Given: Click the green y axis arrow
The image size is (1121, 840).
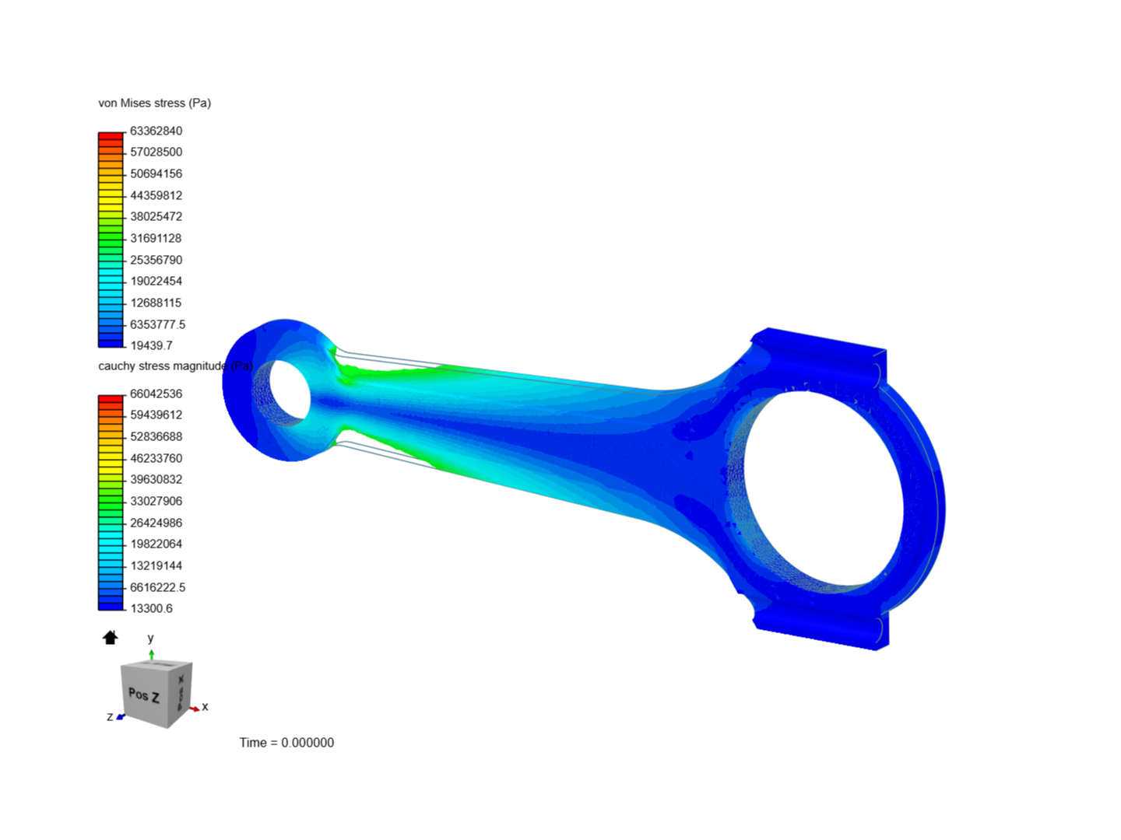Looking at the screenshot, I should pyautogui.click(x=151, y=654).
